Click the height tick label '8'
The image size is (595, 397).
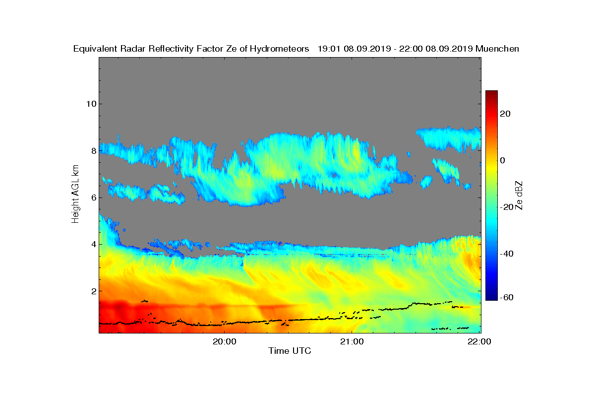(93, 150)
